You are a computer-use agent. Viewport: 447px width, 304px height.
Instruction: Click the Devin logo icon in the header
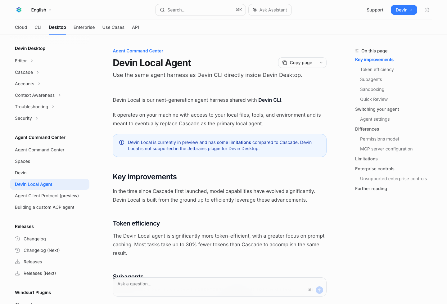click(19, 10)
